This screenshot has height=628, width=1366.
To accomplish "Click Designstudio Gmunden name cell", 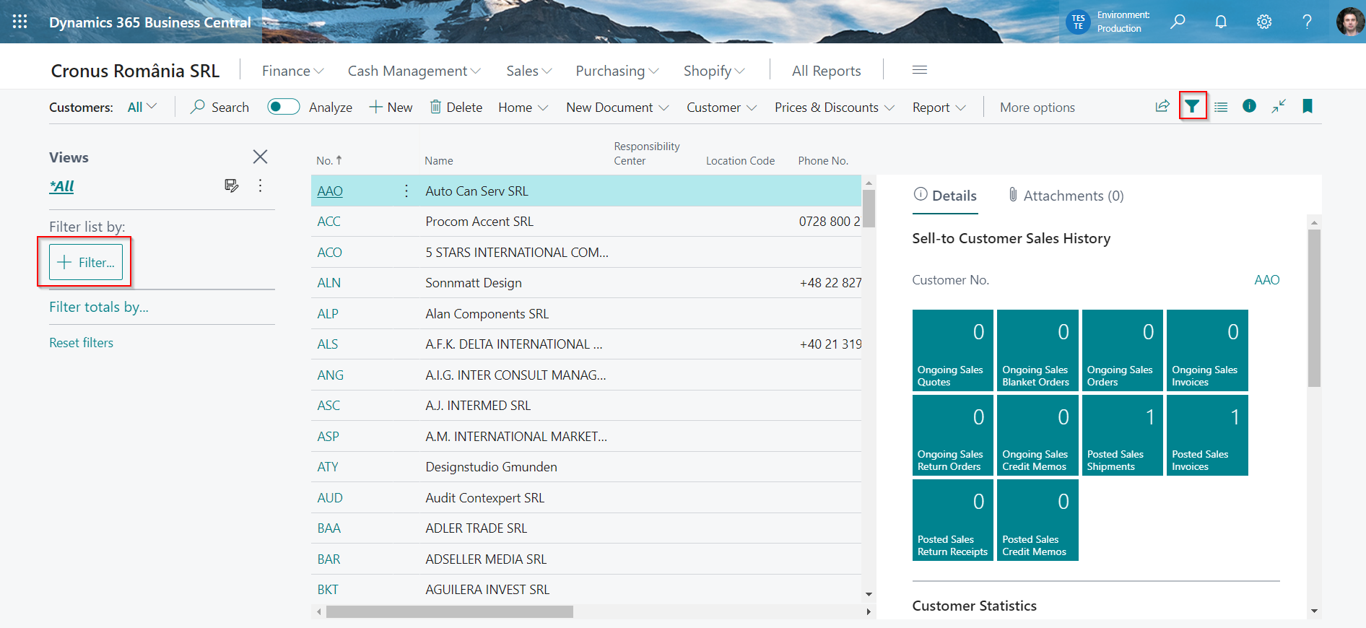I will point(491,467).
